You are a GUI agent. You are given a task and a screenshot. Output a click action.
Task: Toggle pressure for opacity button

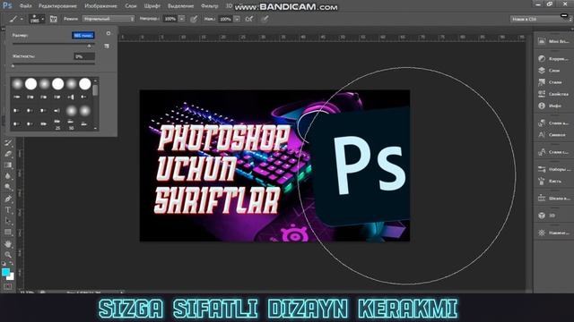click(194, 19)
